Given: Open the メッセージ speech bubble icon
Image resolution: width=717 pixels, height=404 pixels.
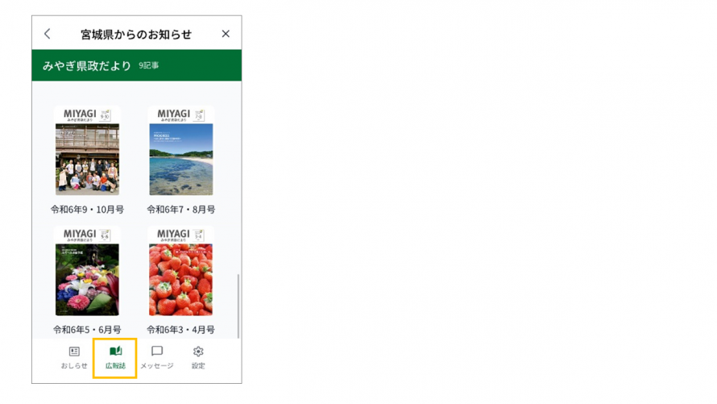Looking at the screenshot, I should 157,352.
